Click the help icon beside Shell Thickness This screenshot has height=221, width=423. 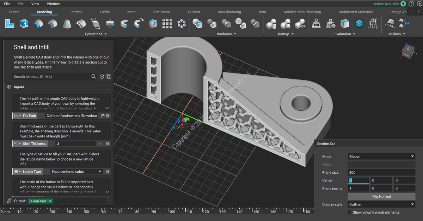pos(108,144)
